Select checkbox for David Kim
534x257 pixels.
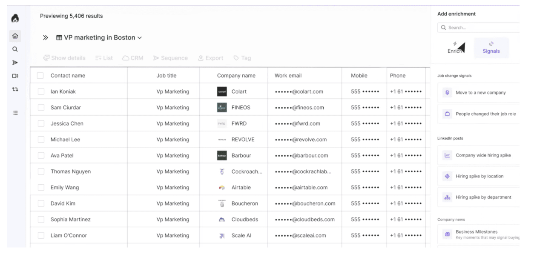[x=40, y=204]
